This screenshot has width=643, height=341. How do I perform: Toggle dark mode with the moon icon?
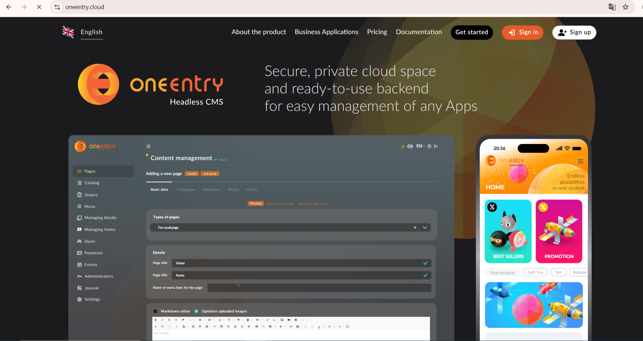coord(403,146)
